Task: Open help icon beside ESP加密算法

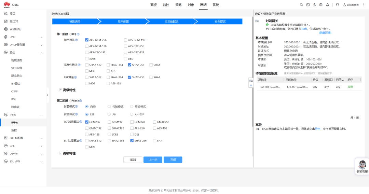Action: coord(81,122)
